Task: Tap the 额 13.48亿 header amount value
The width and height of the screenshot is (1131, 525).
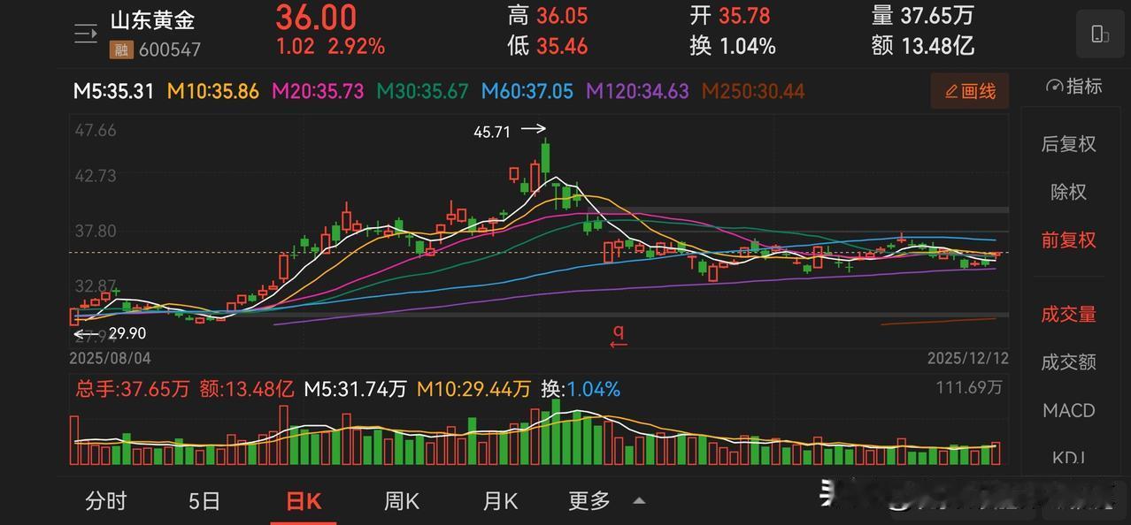Action: pos(922,46)
